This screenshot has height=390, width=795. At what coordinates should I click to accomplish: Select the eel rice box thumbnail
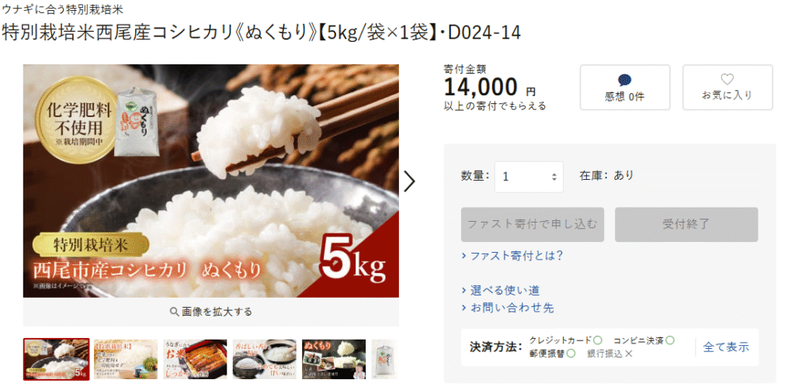click(x=195, y=359)
